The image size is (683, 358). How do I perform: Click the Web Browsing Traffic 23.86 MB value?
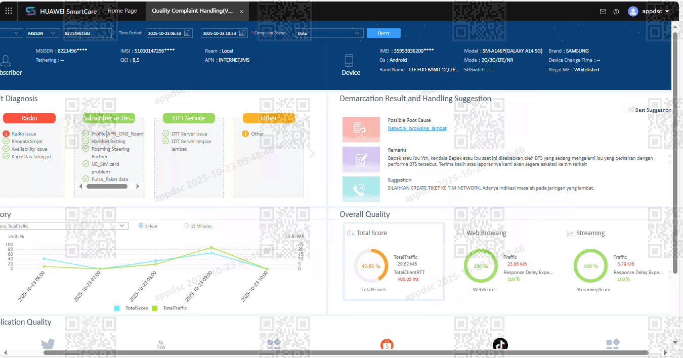[x=517, y=264]
